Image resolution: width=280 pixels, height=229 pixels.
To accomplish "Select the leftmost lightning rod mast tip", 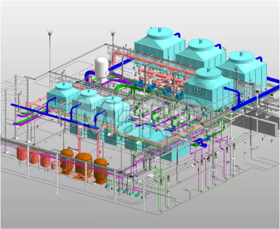I will pos(50,33).
